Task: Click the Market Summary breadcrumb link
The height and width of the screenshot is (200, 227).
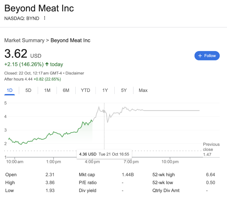Action: tap(24, 40)
